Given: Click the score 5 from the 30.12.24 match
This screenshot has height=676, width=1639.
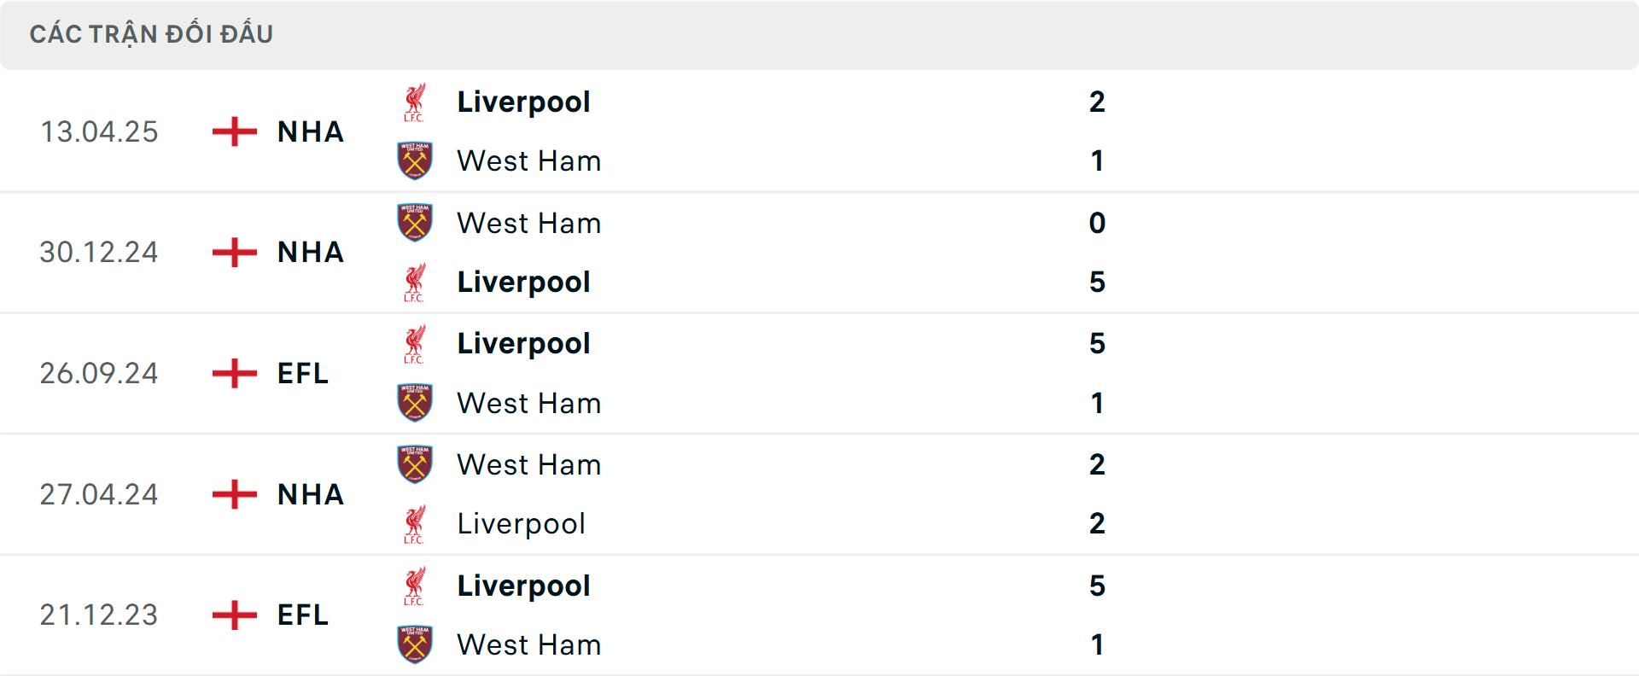Looking at the screenshot, I should pos(1099,282).
